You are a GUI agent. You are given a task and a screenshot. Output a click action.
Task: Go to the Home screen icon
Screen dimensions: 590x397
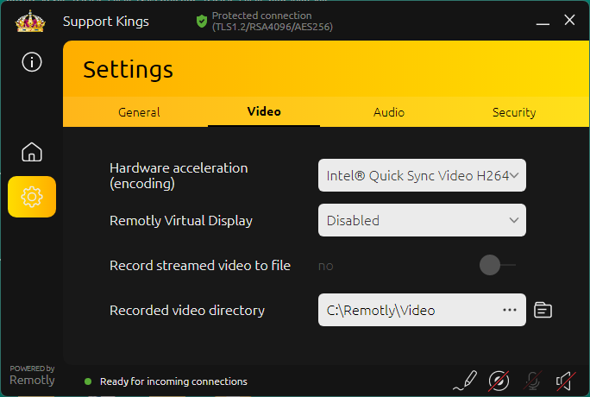tap(32, 153)
